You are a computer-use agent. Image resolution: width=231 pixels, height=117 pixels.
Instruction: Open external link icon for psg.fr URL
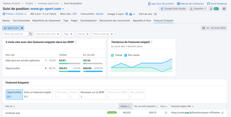tap(222, 113)
